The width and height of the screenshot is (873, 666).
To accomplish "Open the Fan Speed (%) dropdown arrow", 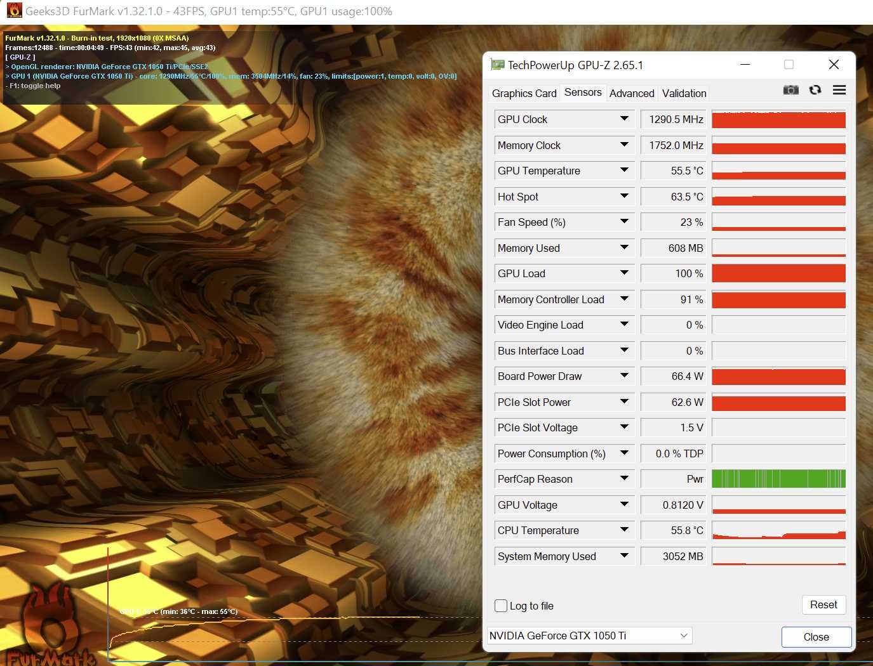I will coord(625,221).
